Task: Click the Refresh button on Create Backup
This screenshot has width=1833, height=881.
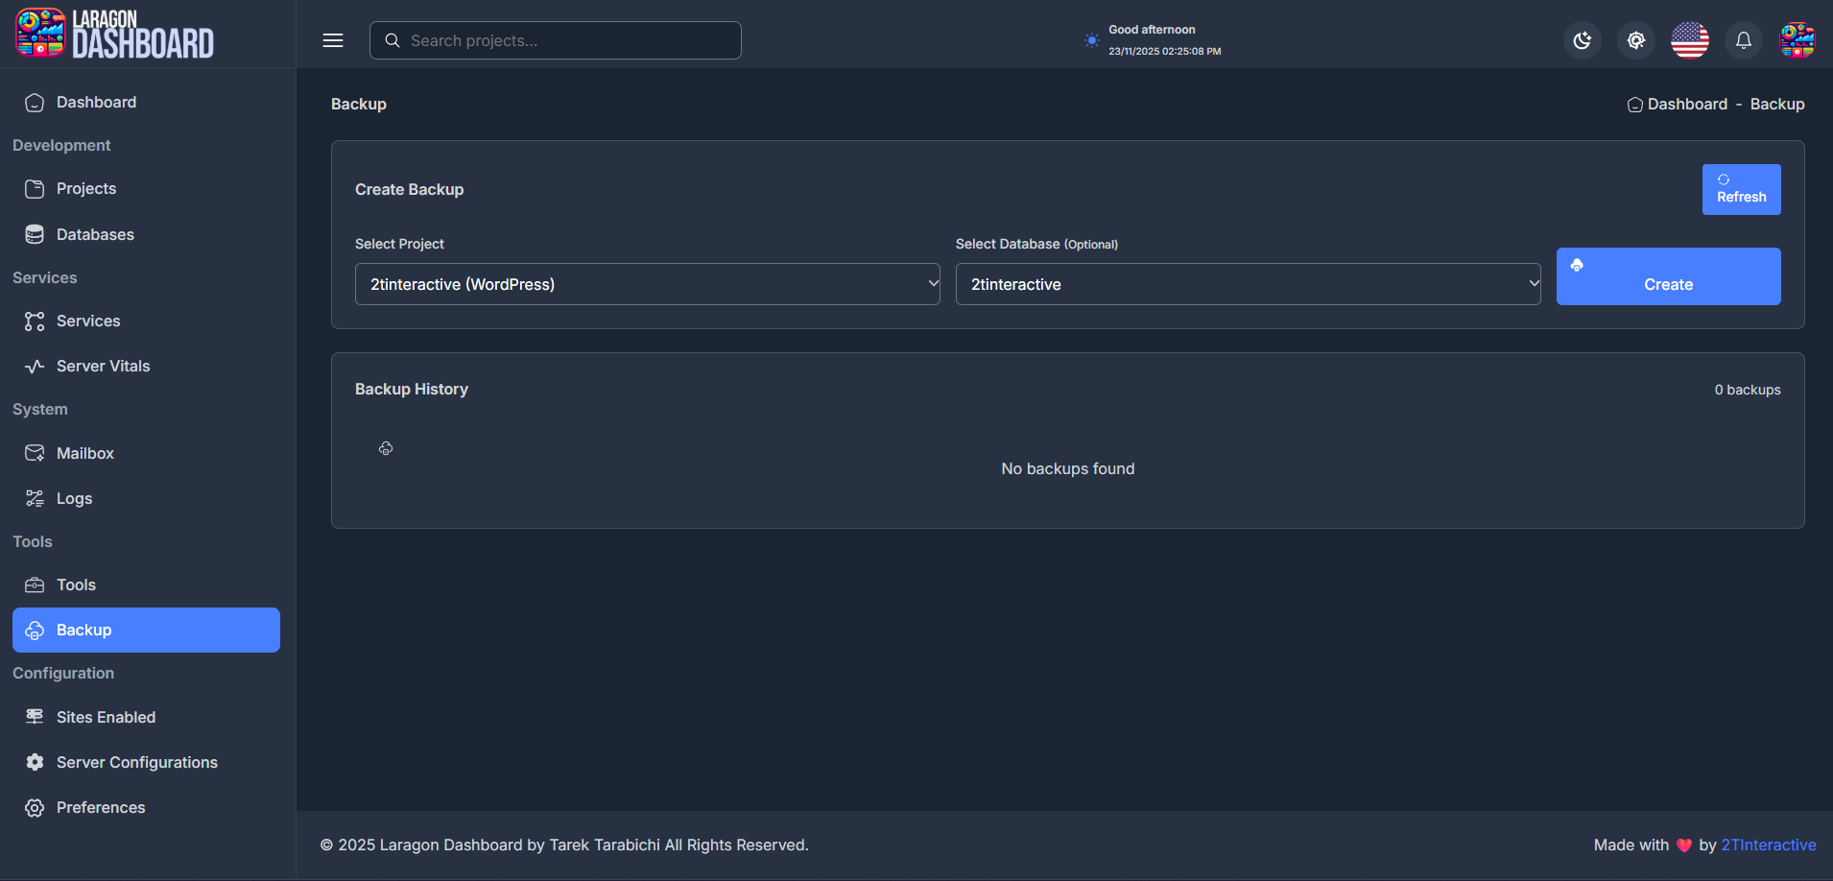Action: (x=1741, y=189)
